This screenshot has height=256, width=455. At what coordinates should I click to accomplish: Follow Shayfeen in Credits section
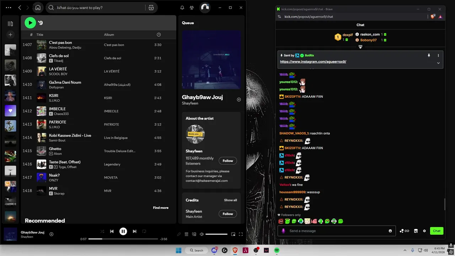pyautogui.click(x=228, y=214)
